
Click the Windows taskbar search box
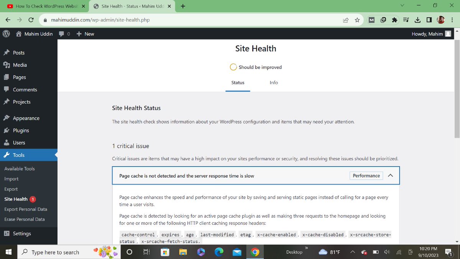click(69, 252)
